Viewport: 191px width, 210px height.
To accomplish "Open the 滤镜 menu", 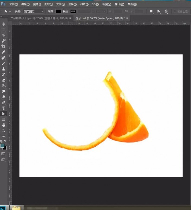I will (84, 4).
